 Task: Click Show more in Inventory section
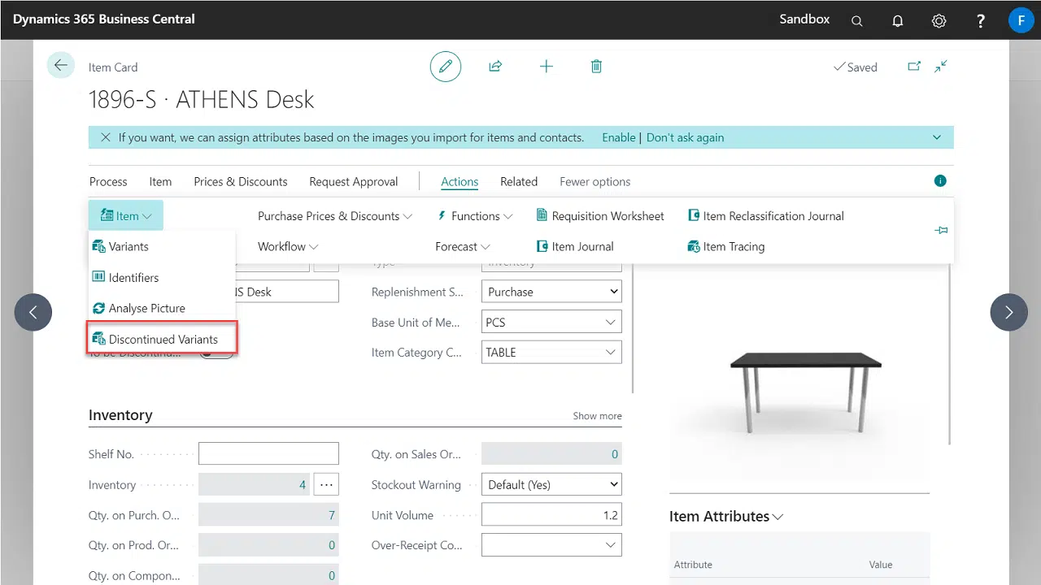597,416
